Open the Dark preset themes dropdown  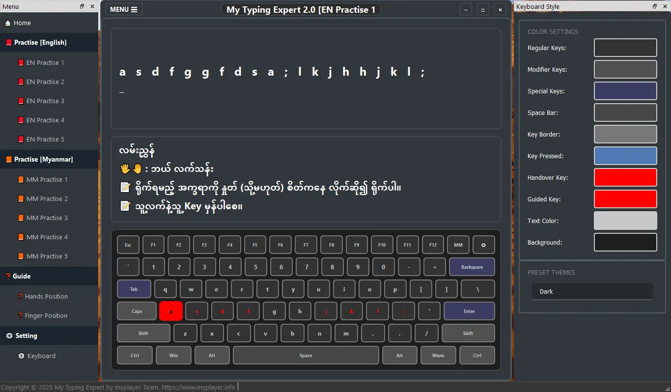click(x=592, y=291)
